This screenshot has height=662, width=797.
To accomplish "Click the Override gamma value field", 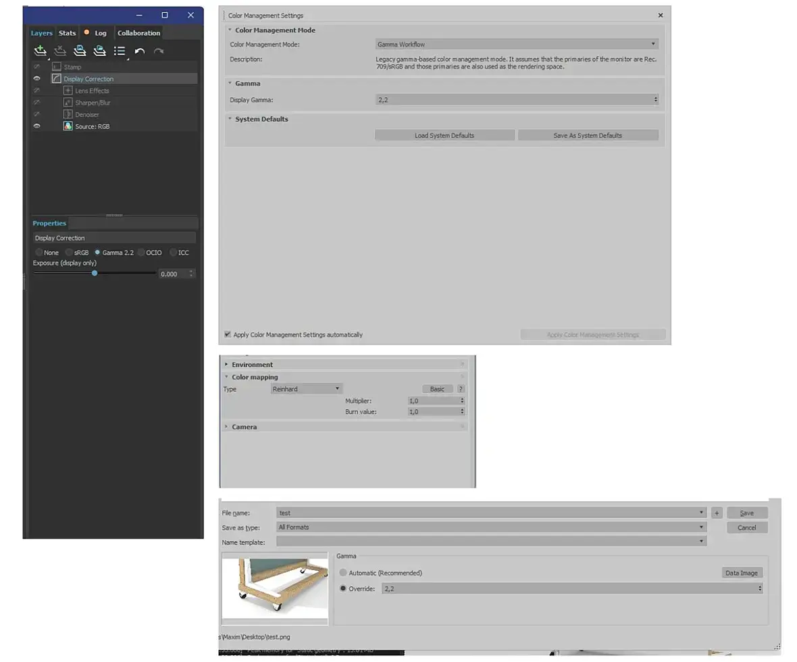I will click(569, 588).
